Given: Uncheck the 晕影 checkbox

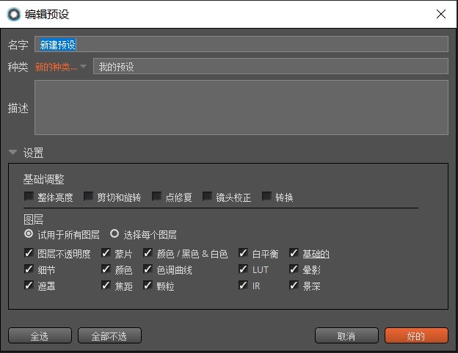Looking at the screenshot, I should tap(294, 269).
